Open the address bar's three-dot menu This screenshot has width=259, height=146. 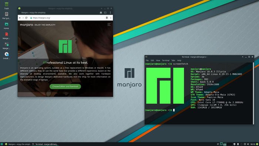111,18
